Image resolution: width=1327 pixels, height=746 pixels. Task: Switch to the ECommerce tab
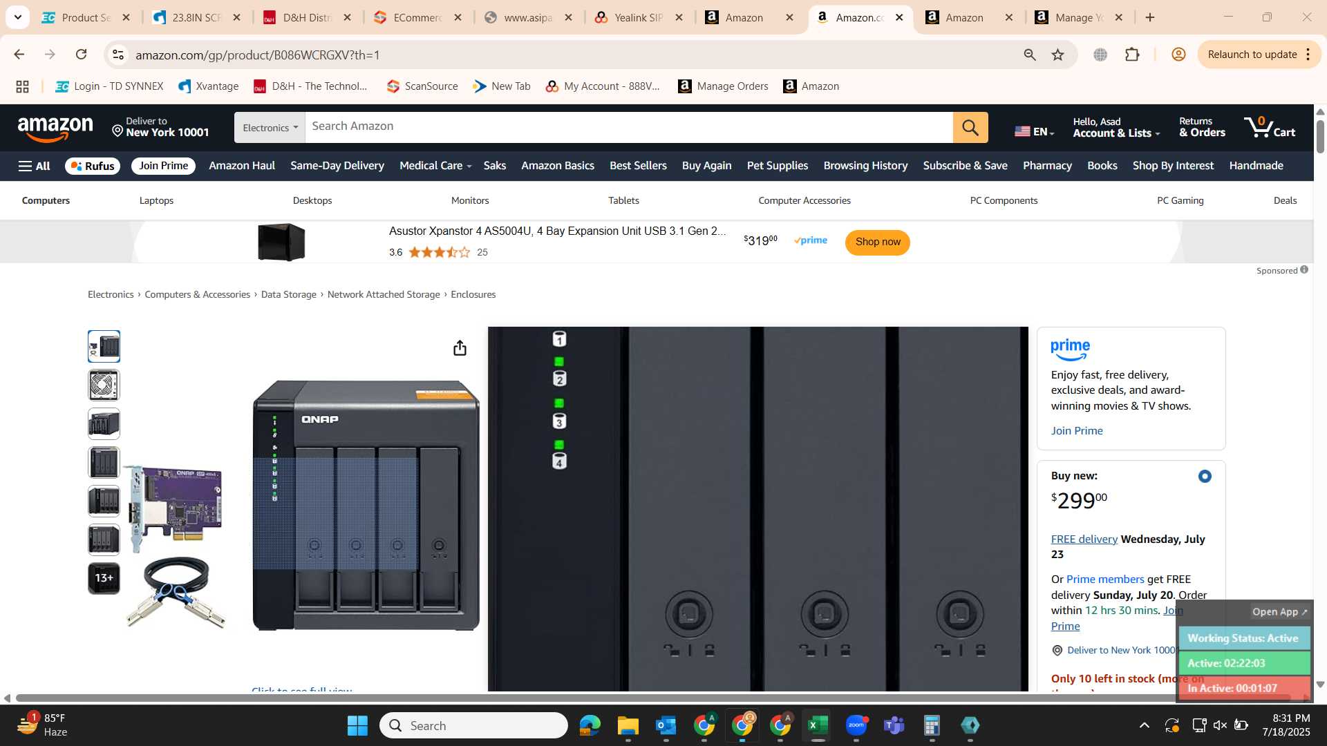[x=417, y=17]
